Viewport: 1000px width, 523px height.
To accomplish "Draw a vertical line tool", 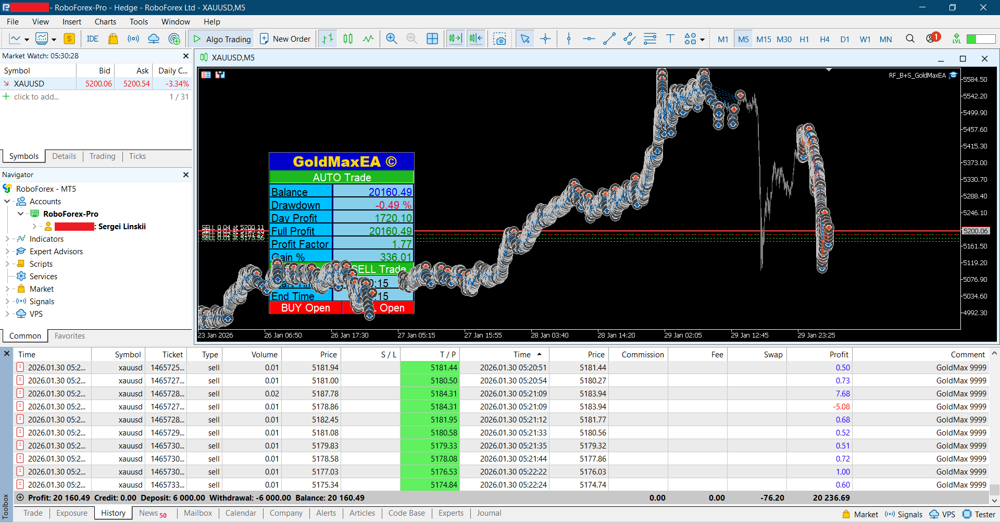I will (569, 39).
